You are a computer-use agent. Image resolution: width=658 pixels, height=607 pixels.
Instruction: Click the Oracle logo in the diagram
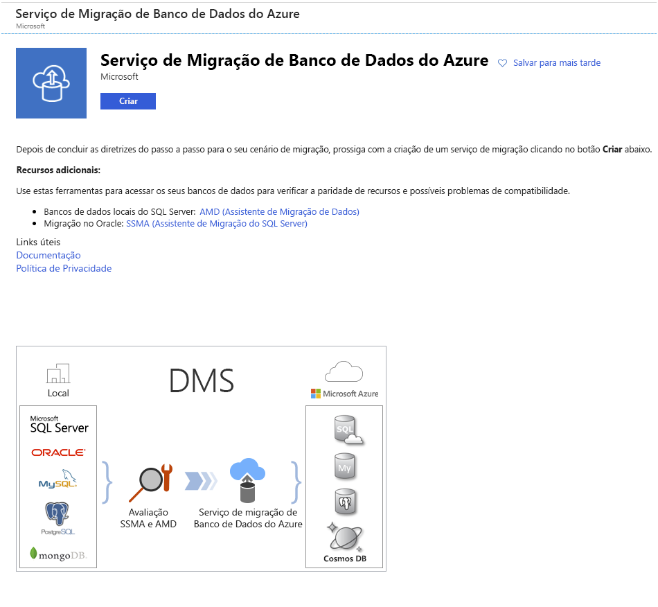(x=59, y=452)
